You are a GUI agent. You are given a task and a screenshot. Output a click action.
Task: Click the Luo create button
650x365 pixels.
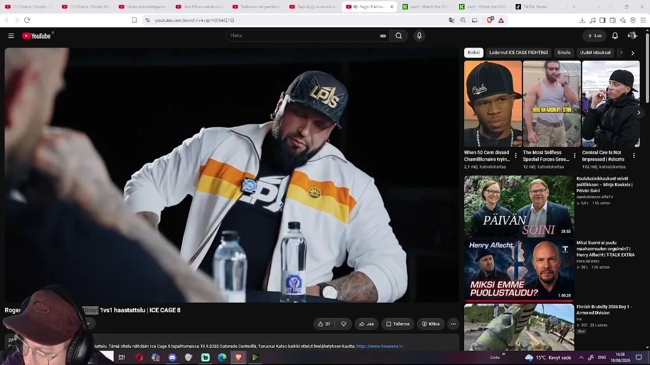[595, 35]
